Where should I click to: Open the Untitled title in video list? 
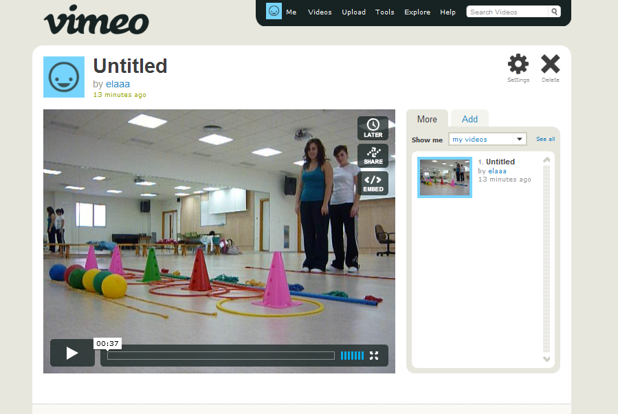click(x=500, y=162)
